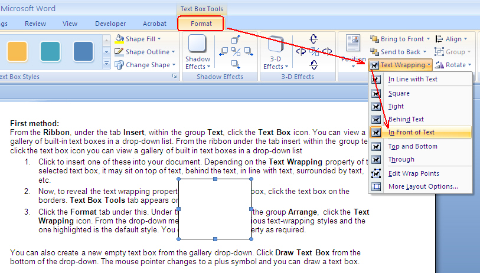Nudge the shadow up
Image resolution: width=480 pixels, height=273 pixels.
pos(236,39)
